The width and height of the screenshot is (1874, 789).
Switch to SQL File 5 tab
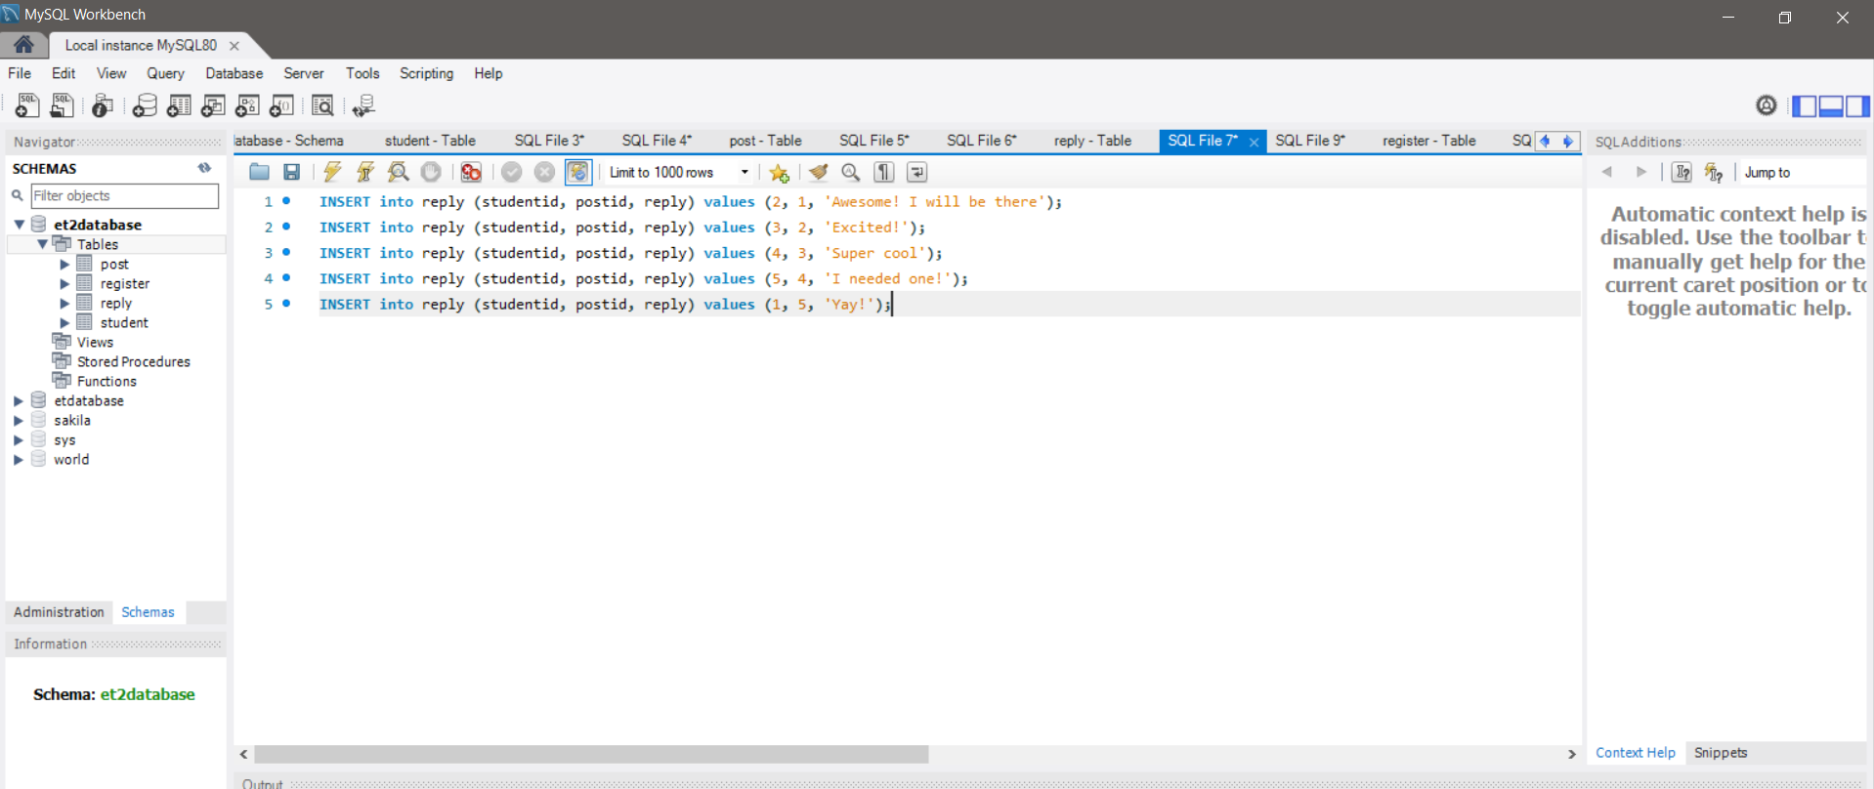point(873,141)
